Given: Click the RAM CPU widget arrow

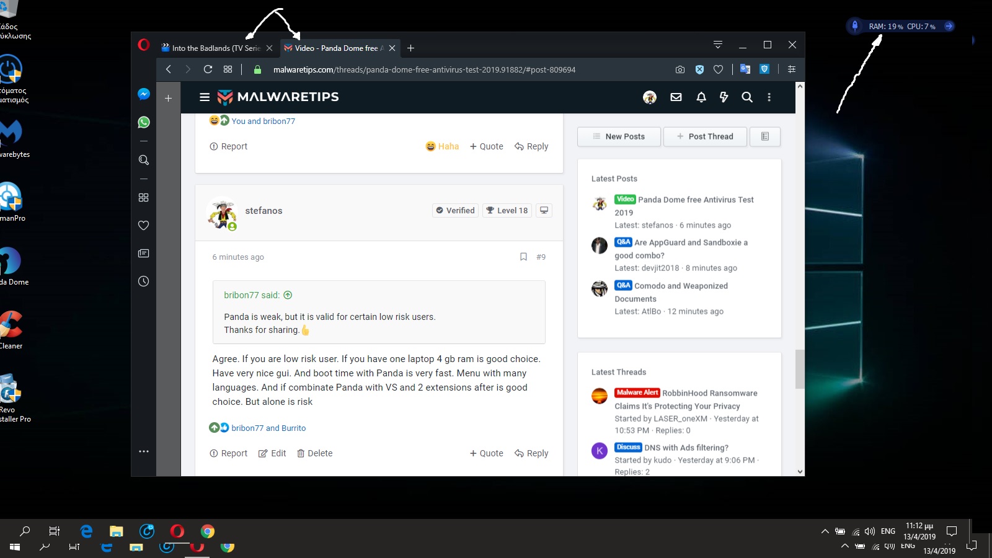Looking at the screenshot, I should click(949, 26).
